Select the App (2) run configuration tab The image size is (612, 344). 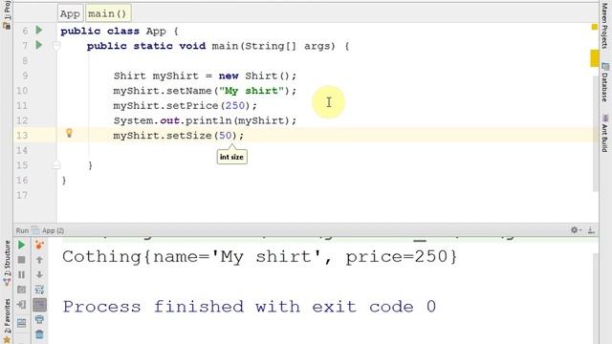48,230
